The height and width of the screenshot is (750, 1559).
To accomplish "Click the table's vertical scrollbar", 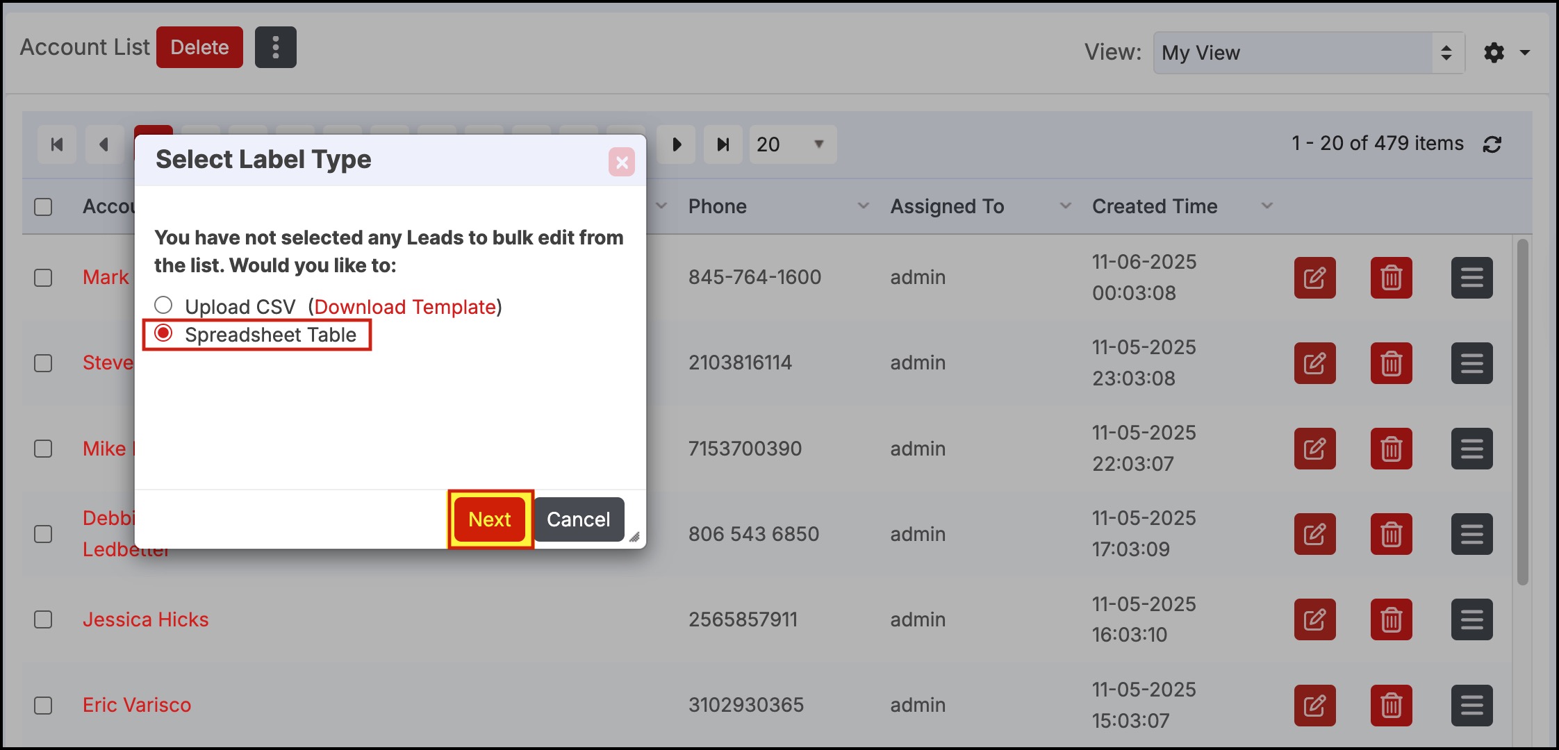I will 1522,412.
